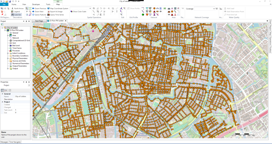The height and width of the screenshot is (144, 272).
Task: Select the magnifier zoom tool icon
Action: (30, 11)
